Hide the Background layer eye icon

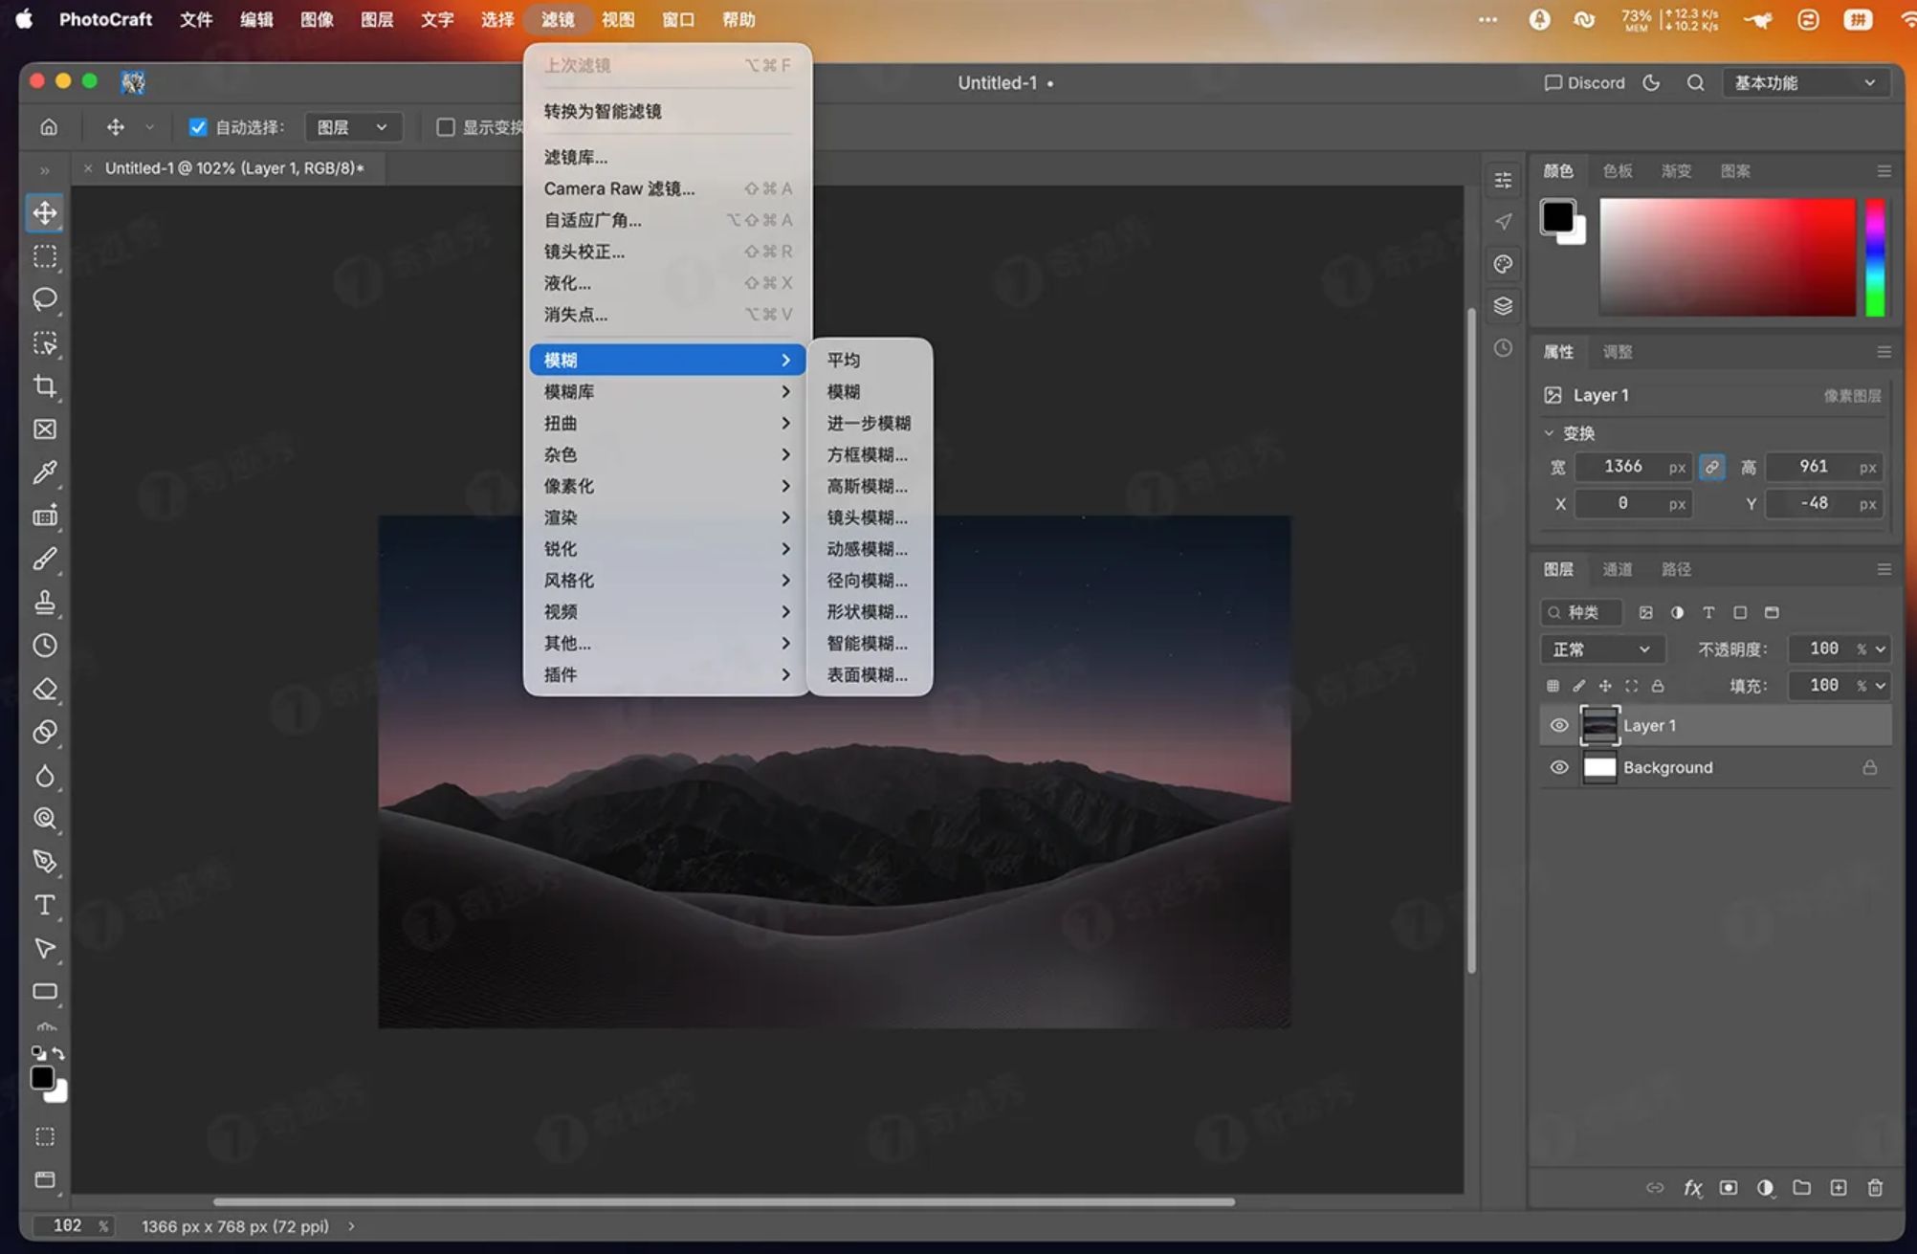coord(1558,767)
